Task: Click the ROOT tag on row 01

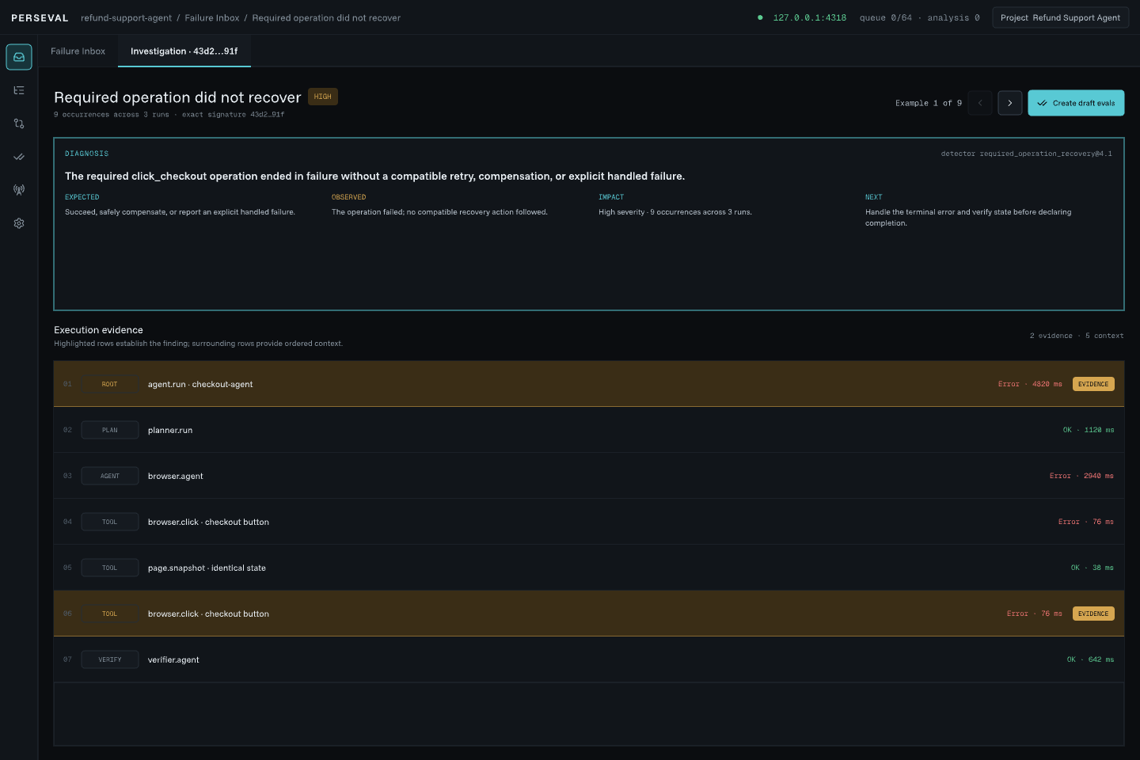Action: tap(110, 384)
